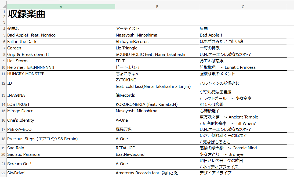The image size is (294, 177).
Task: Select row number 12
Action: click(x=3, y=83)
